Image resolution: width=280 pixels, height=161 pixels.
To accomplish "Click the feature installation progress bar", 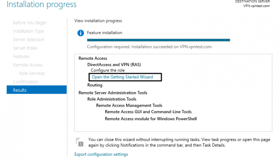I will click(x=158, y=40).
